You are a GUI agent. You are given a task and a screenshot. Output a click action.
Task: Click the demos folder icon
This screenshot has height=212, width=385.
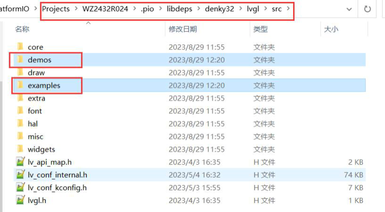20,60
